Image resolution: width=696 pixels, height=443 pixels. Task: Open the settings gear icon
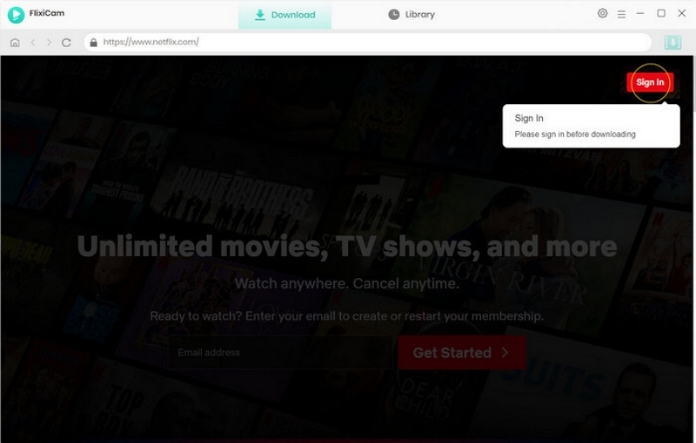coord(602,13)
